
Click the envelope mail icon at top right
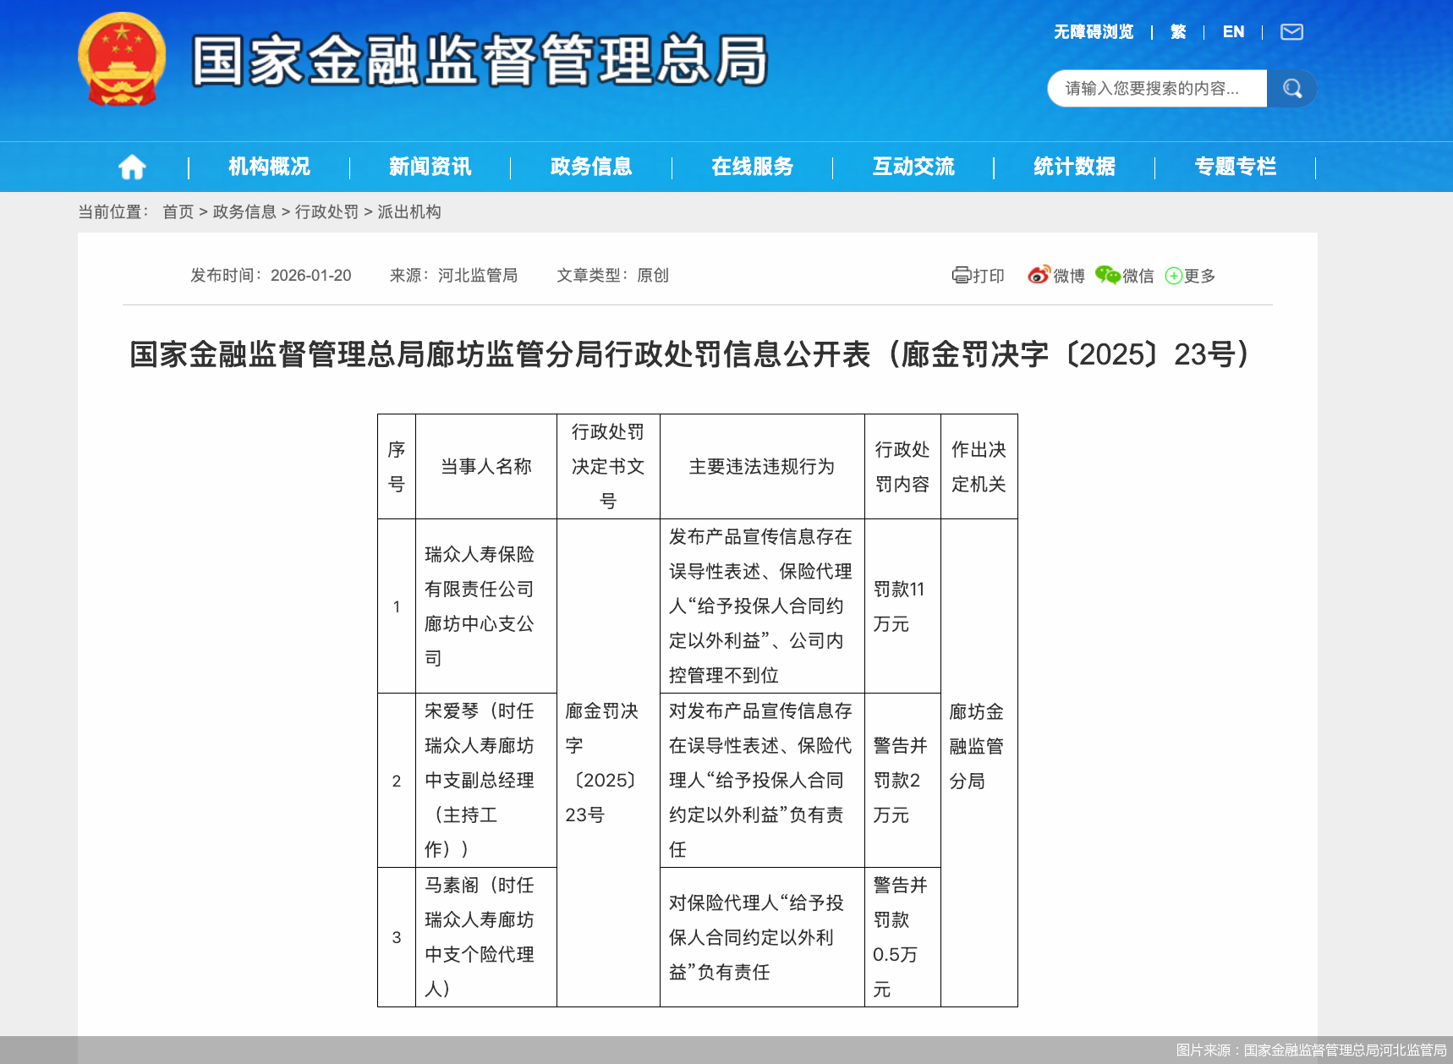click(x=1291, y=32)
